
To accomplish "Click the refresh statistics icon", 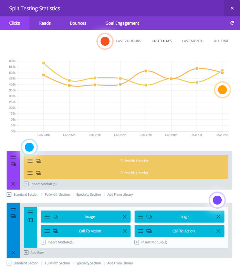I will (x=232, y=23).
